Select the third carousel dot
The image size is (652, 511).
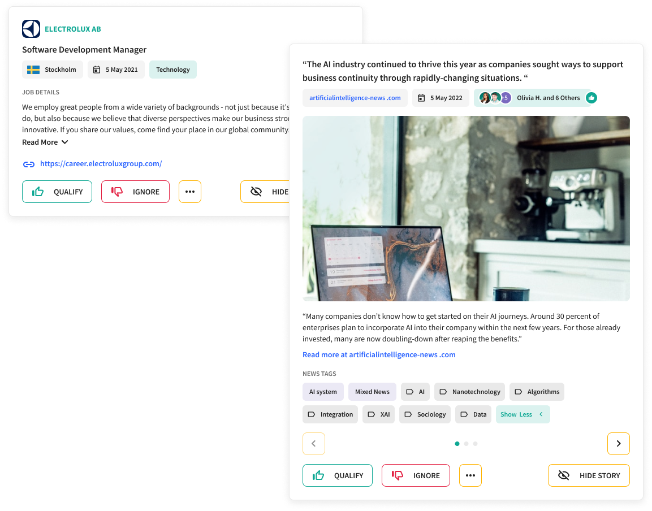point(475,444)
